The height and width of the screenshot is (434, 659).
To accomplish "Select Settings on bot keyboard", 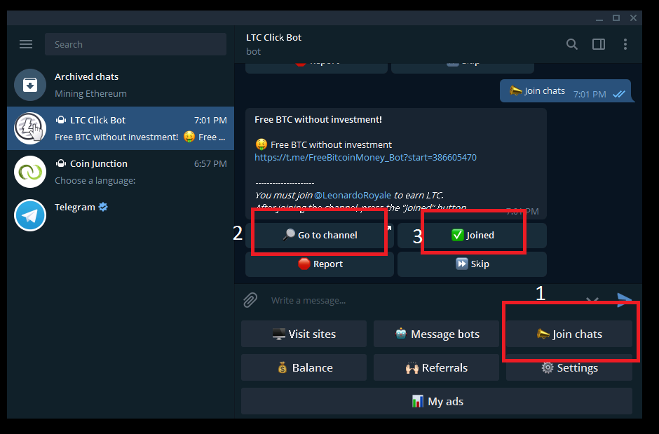I will [x=569, y=367].
